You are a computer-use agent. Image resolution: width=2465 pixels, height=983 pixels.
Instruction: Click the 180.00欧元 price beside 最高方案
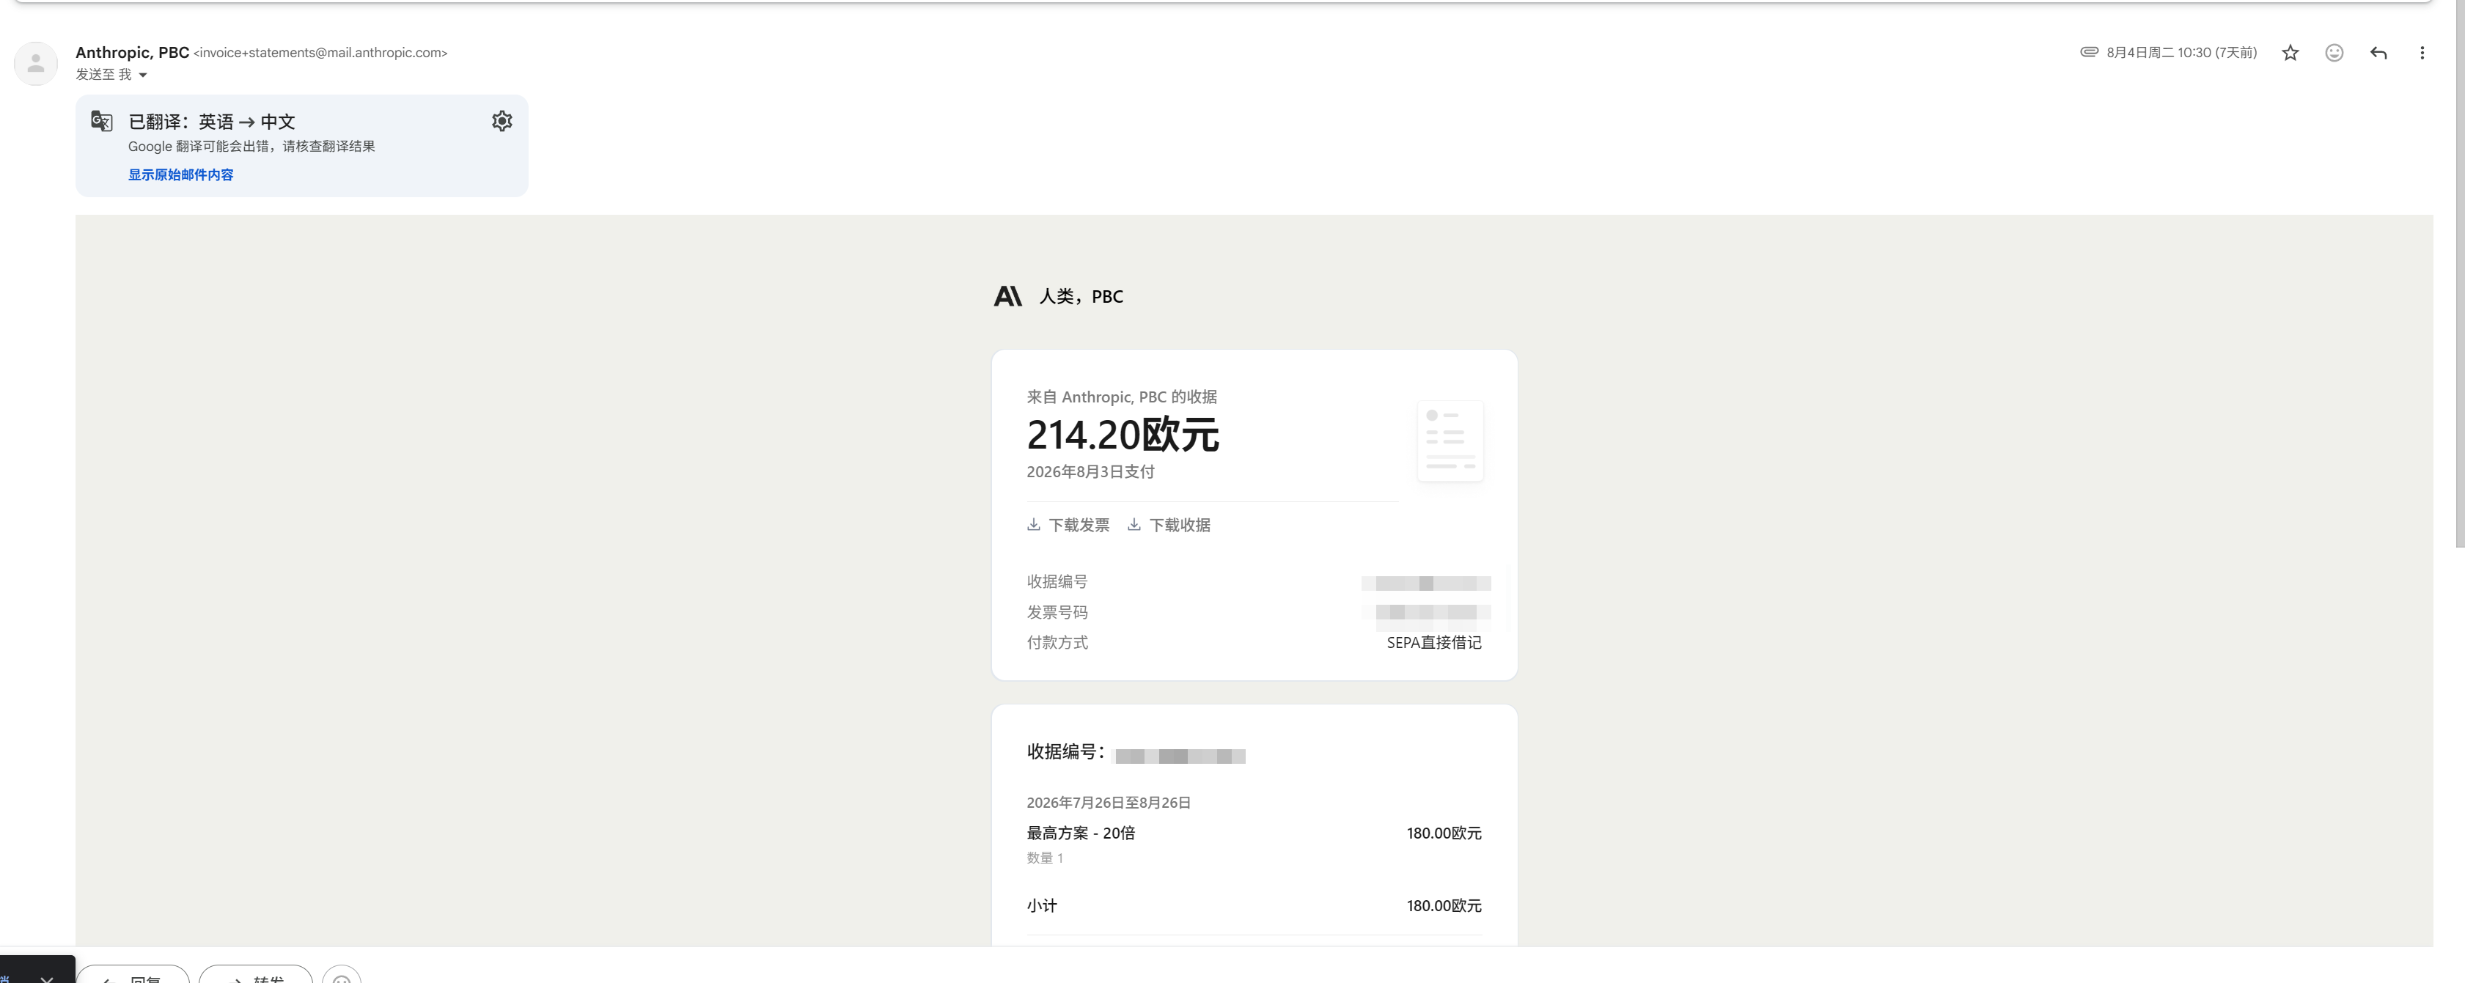coord(1443,833)
